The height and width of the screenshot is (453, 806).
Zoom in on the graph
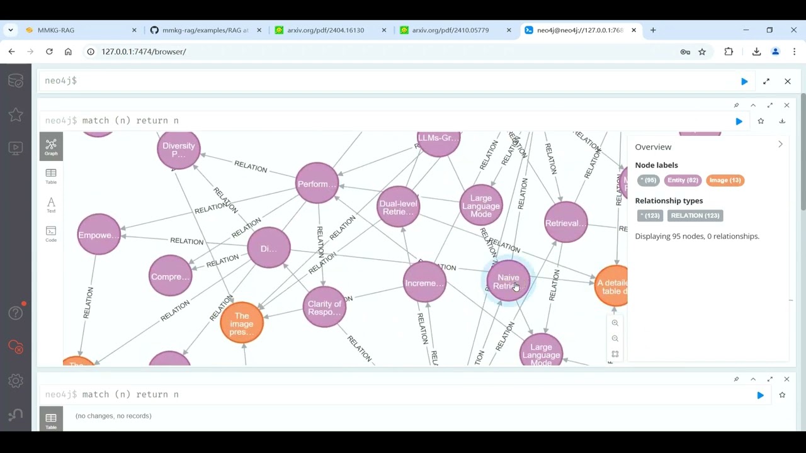(615, 323)
